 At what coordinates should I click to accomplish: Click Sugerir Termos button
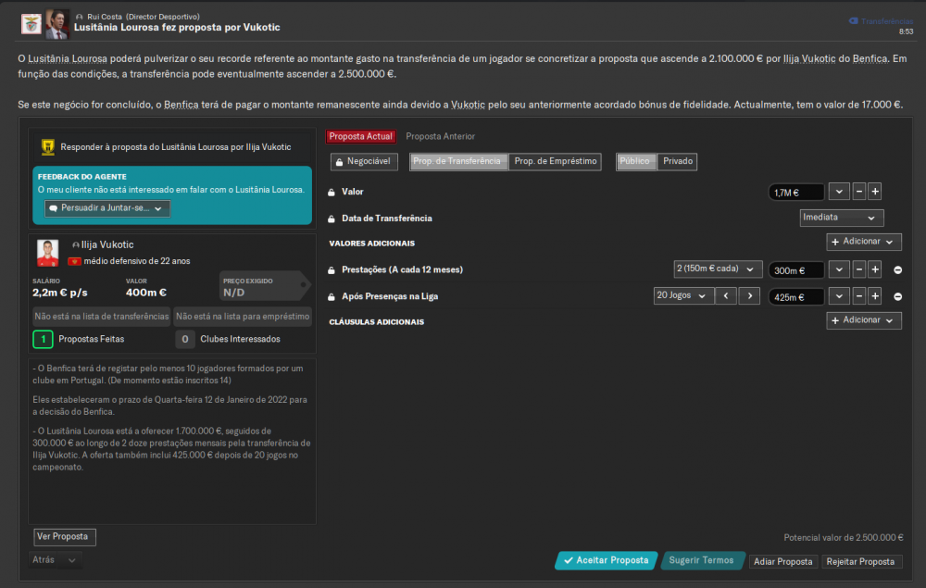point(701,560)
